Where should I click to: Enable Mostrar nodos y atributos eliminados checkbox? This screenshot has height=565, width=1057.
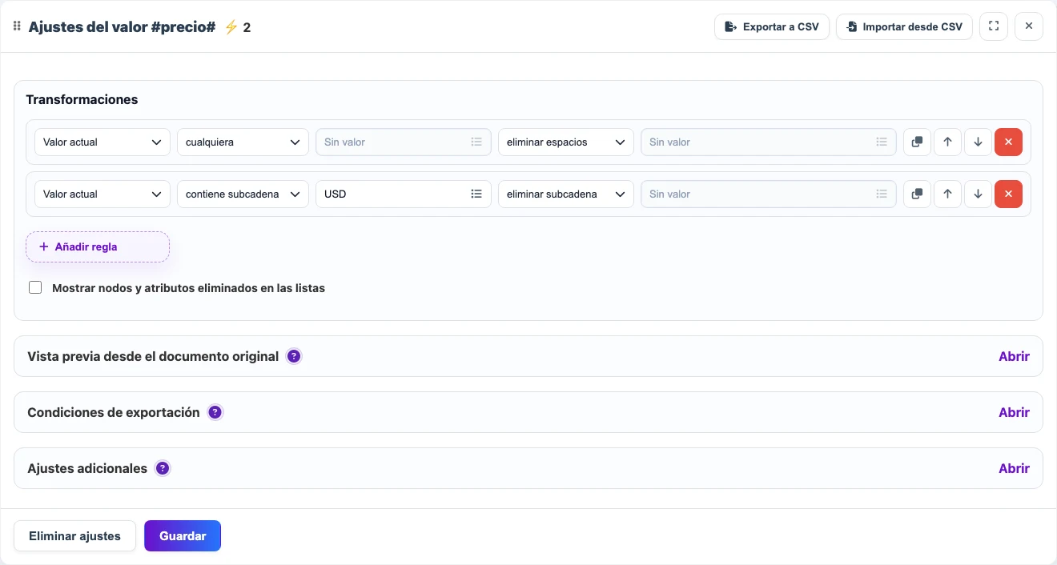point(35,287)
